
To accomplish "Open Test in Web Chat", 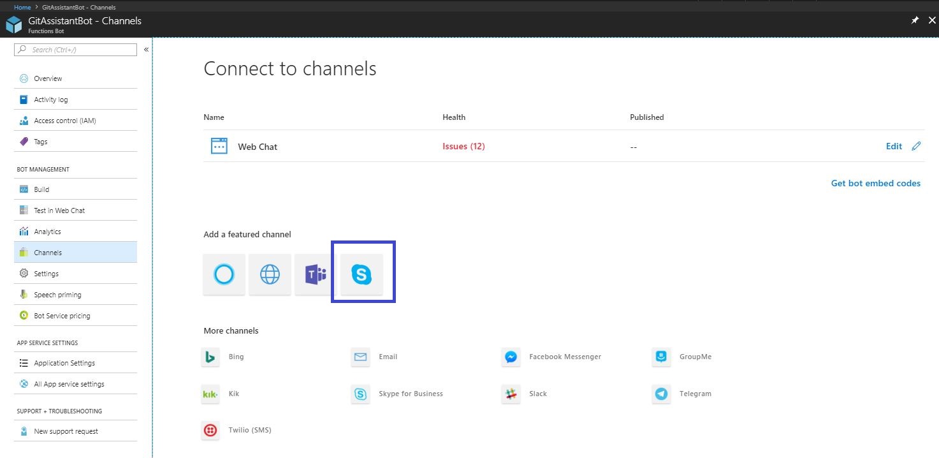I will pyautogui.click(x=76, y=211).
